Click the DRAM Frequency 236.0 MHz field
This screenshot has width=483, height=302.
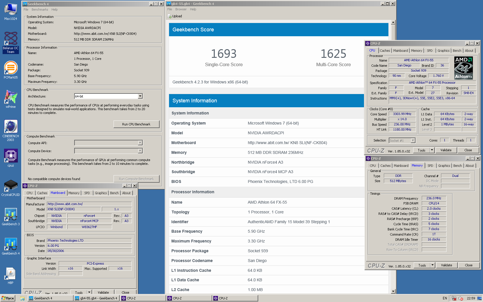pos(434,198)
